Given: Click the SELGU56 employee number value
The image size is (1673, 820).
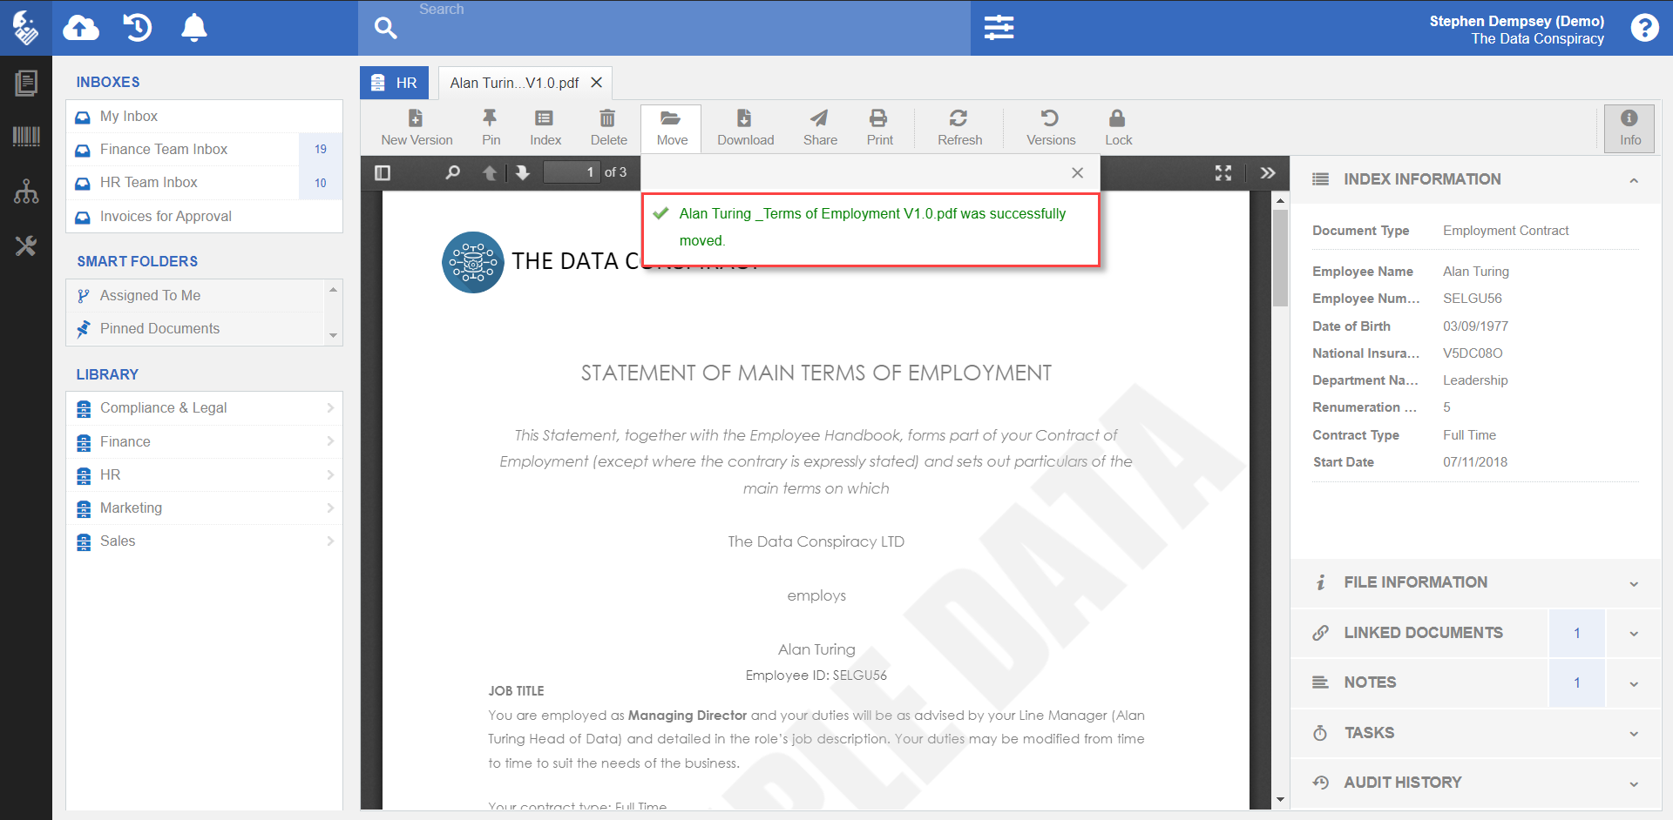Looking at the screenshot, I should (x=1473, y=299).
